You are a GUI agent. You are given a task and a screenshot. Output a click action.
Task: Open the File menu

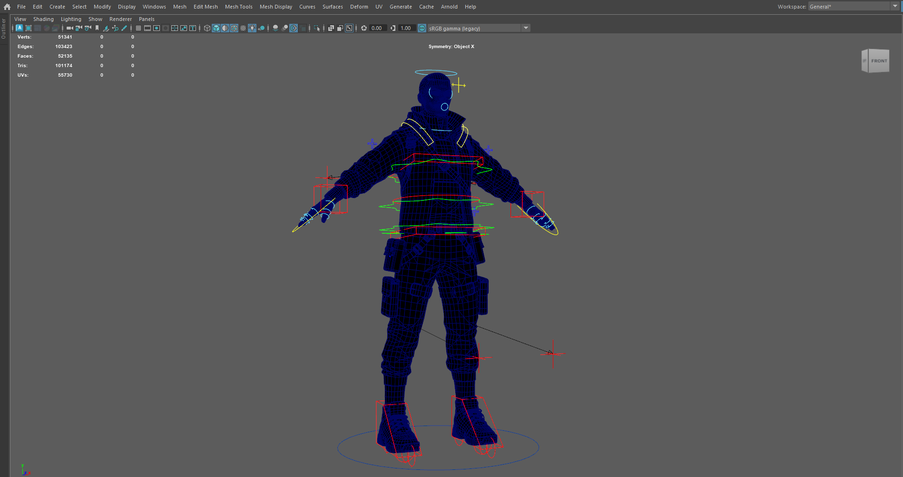tap(21, 7)
